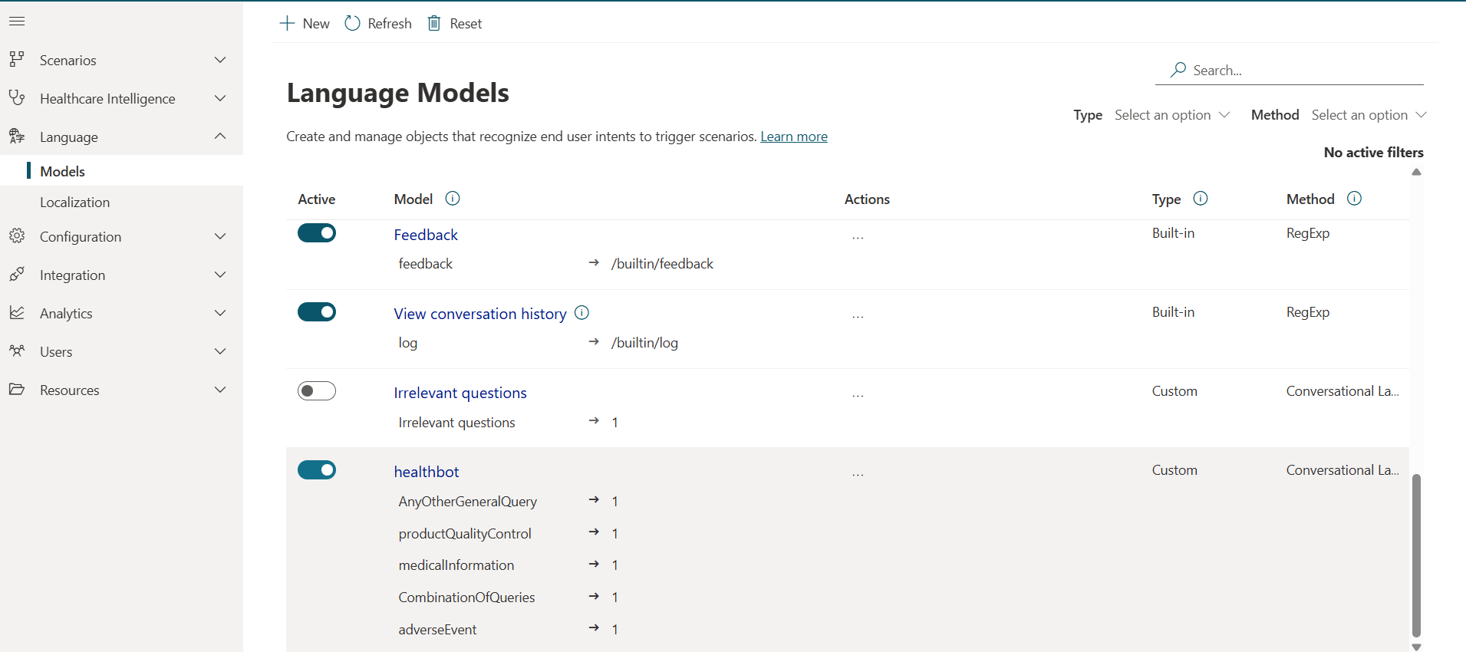Image resolution: width=1466 pixels, height=652 pixels.
Task: Open the Method filter dropdown
Action: tap(1369, 115)
